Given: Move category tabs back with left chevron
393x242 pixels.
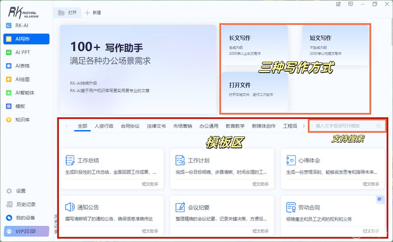Looking at the screenshot, I should [66, 126].
